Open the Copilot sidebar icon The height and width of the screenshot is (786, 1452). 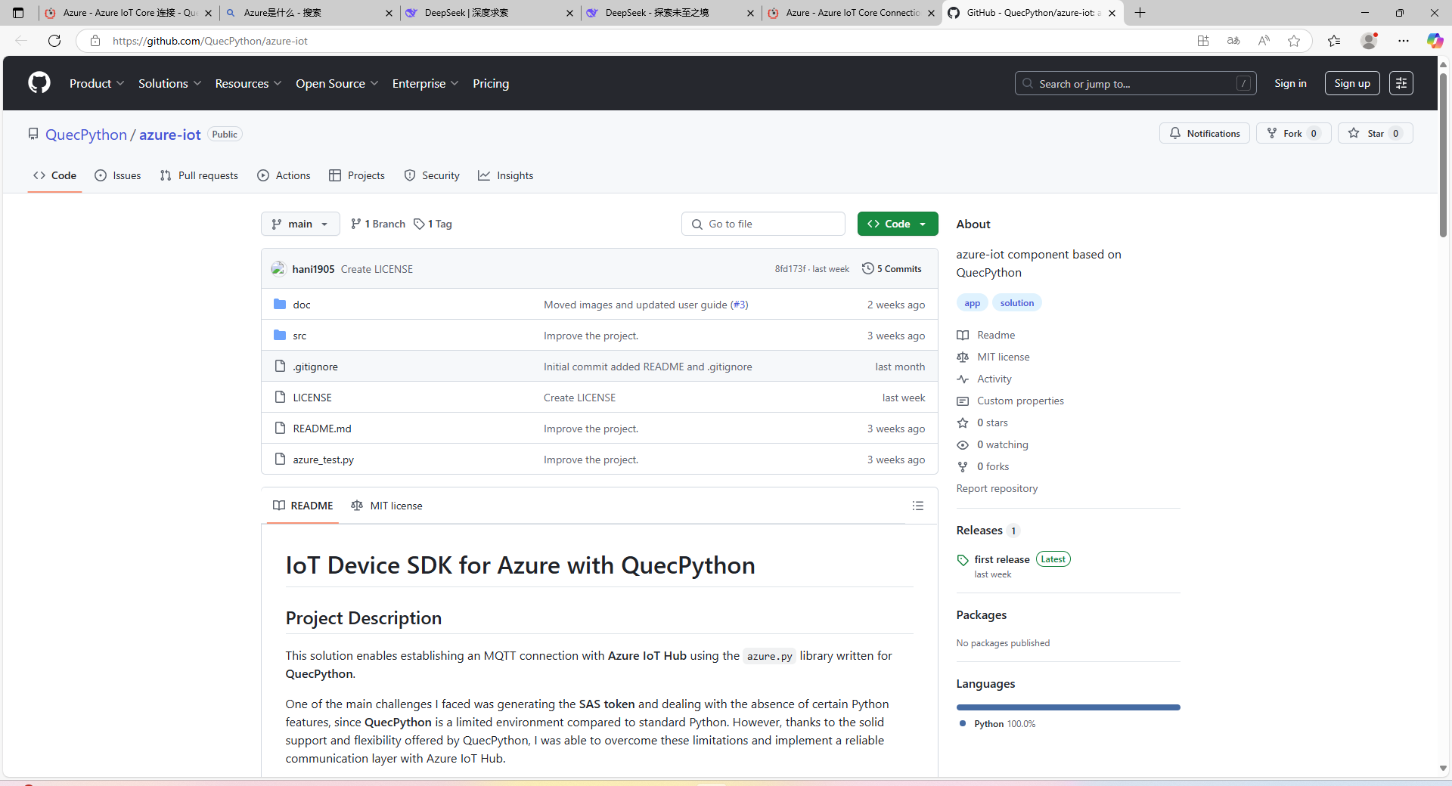tap(1435, 41)
